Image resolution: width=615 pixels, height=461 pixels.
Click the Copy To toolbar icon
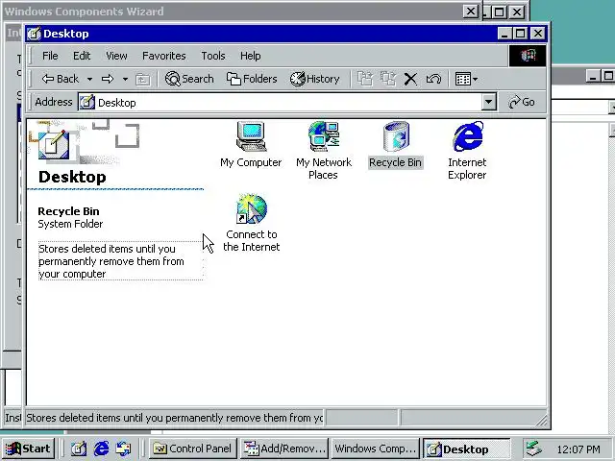click(x=388, y=79)
